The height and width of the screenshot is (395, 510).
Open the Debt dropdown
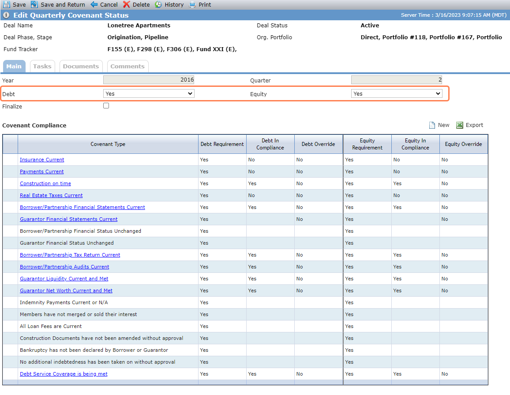tap(149, 93)
